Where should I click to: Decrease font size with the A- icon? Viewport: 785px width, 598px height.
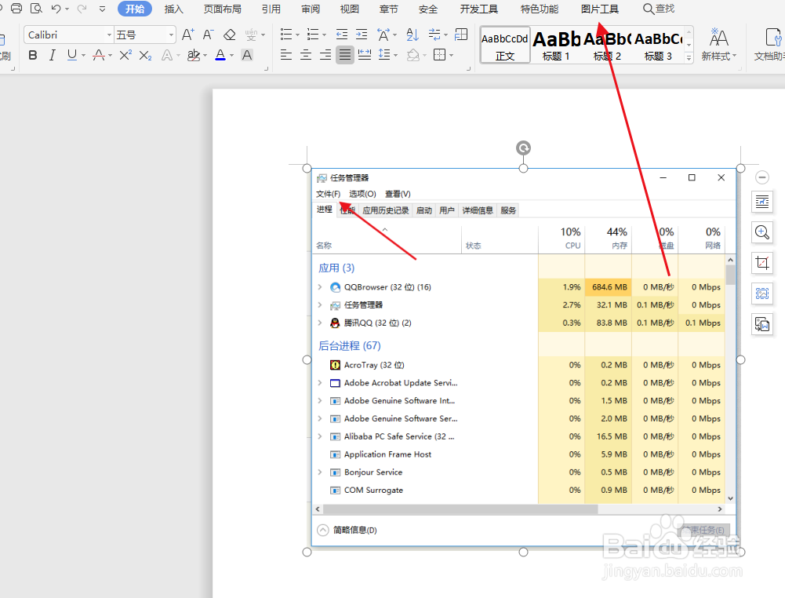click(x=209, y=35)
